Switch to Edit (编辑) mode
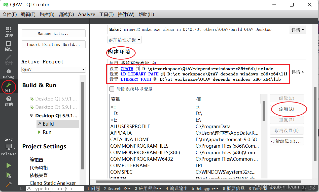This screenshot has width=319, height=192. 9,46
